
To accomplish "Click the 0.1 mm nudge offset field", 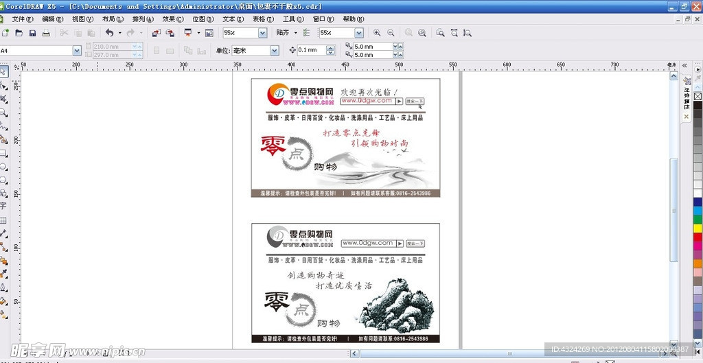I will click(312, 51).
